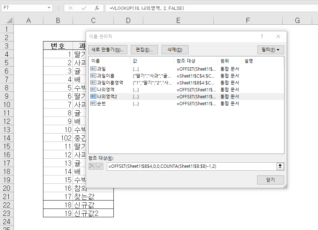Click the cell containing 찾는값
This screenshot has height=230, width=318.
tap(93, 197)
